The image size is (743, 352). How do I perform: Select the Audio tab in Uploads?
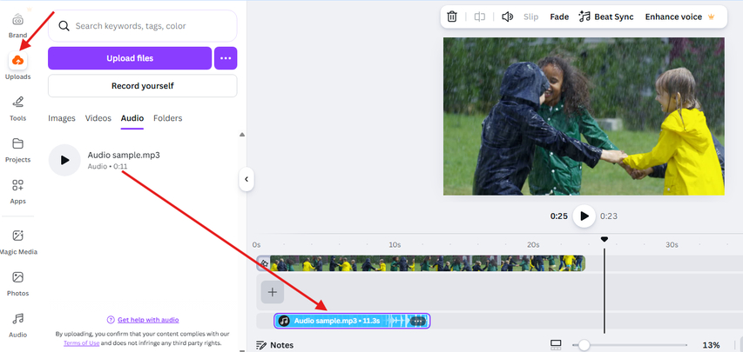point(132,118)
